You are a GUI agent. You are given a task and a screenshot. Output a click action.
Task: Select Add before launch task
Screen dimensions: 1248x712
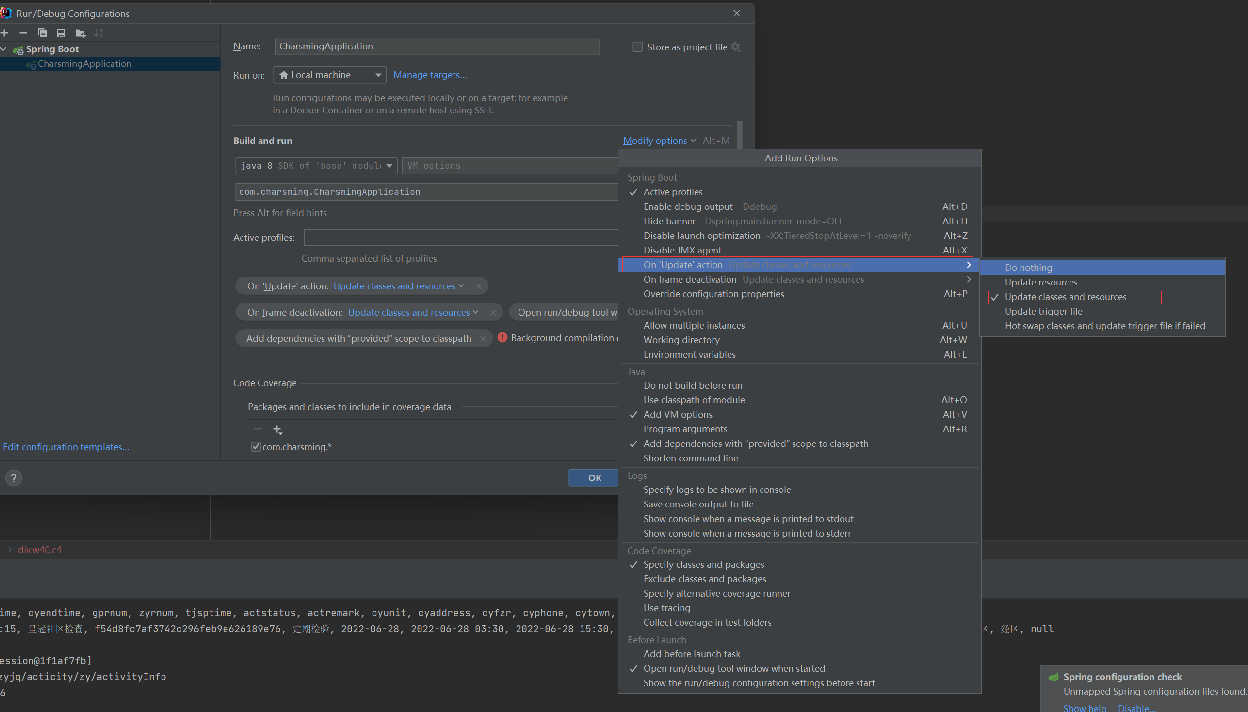point(800,654)
